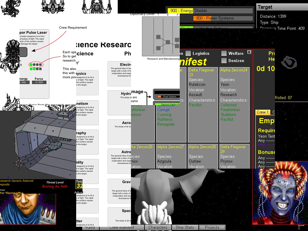The image size is (308, 231).
Task: Click the Force 0 / 650 bar
Action: point(39,82)
